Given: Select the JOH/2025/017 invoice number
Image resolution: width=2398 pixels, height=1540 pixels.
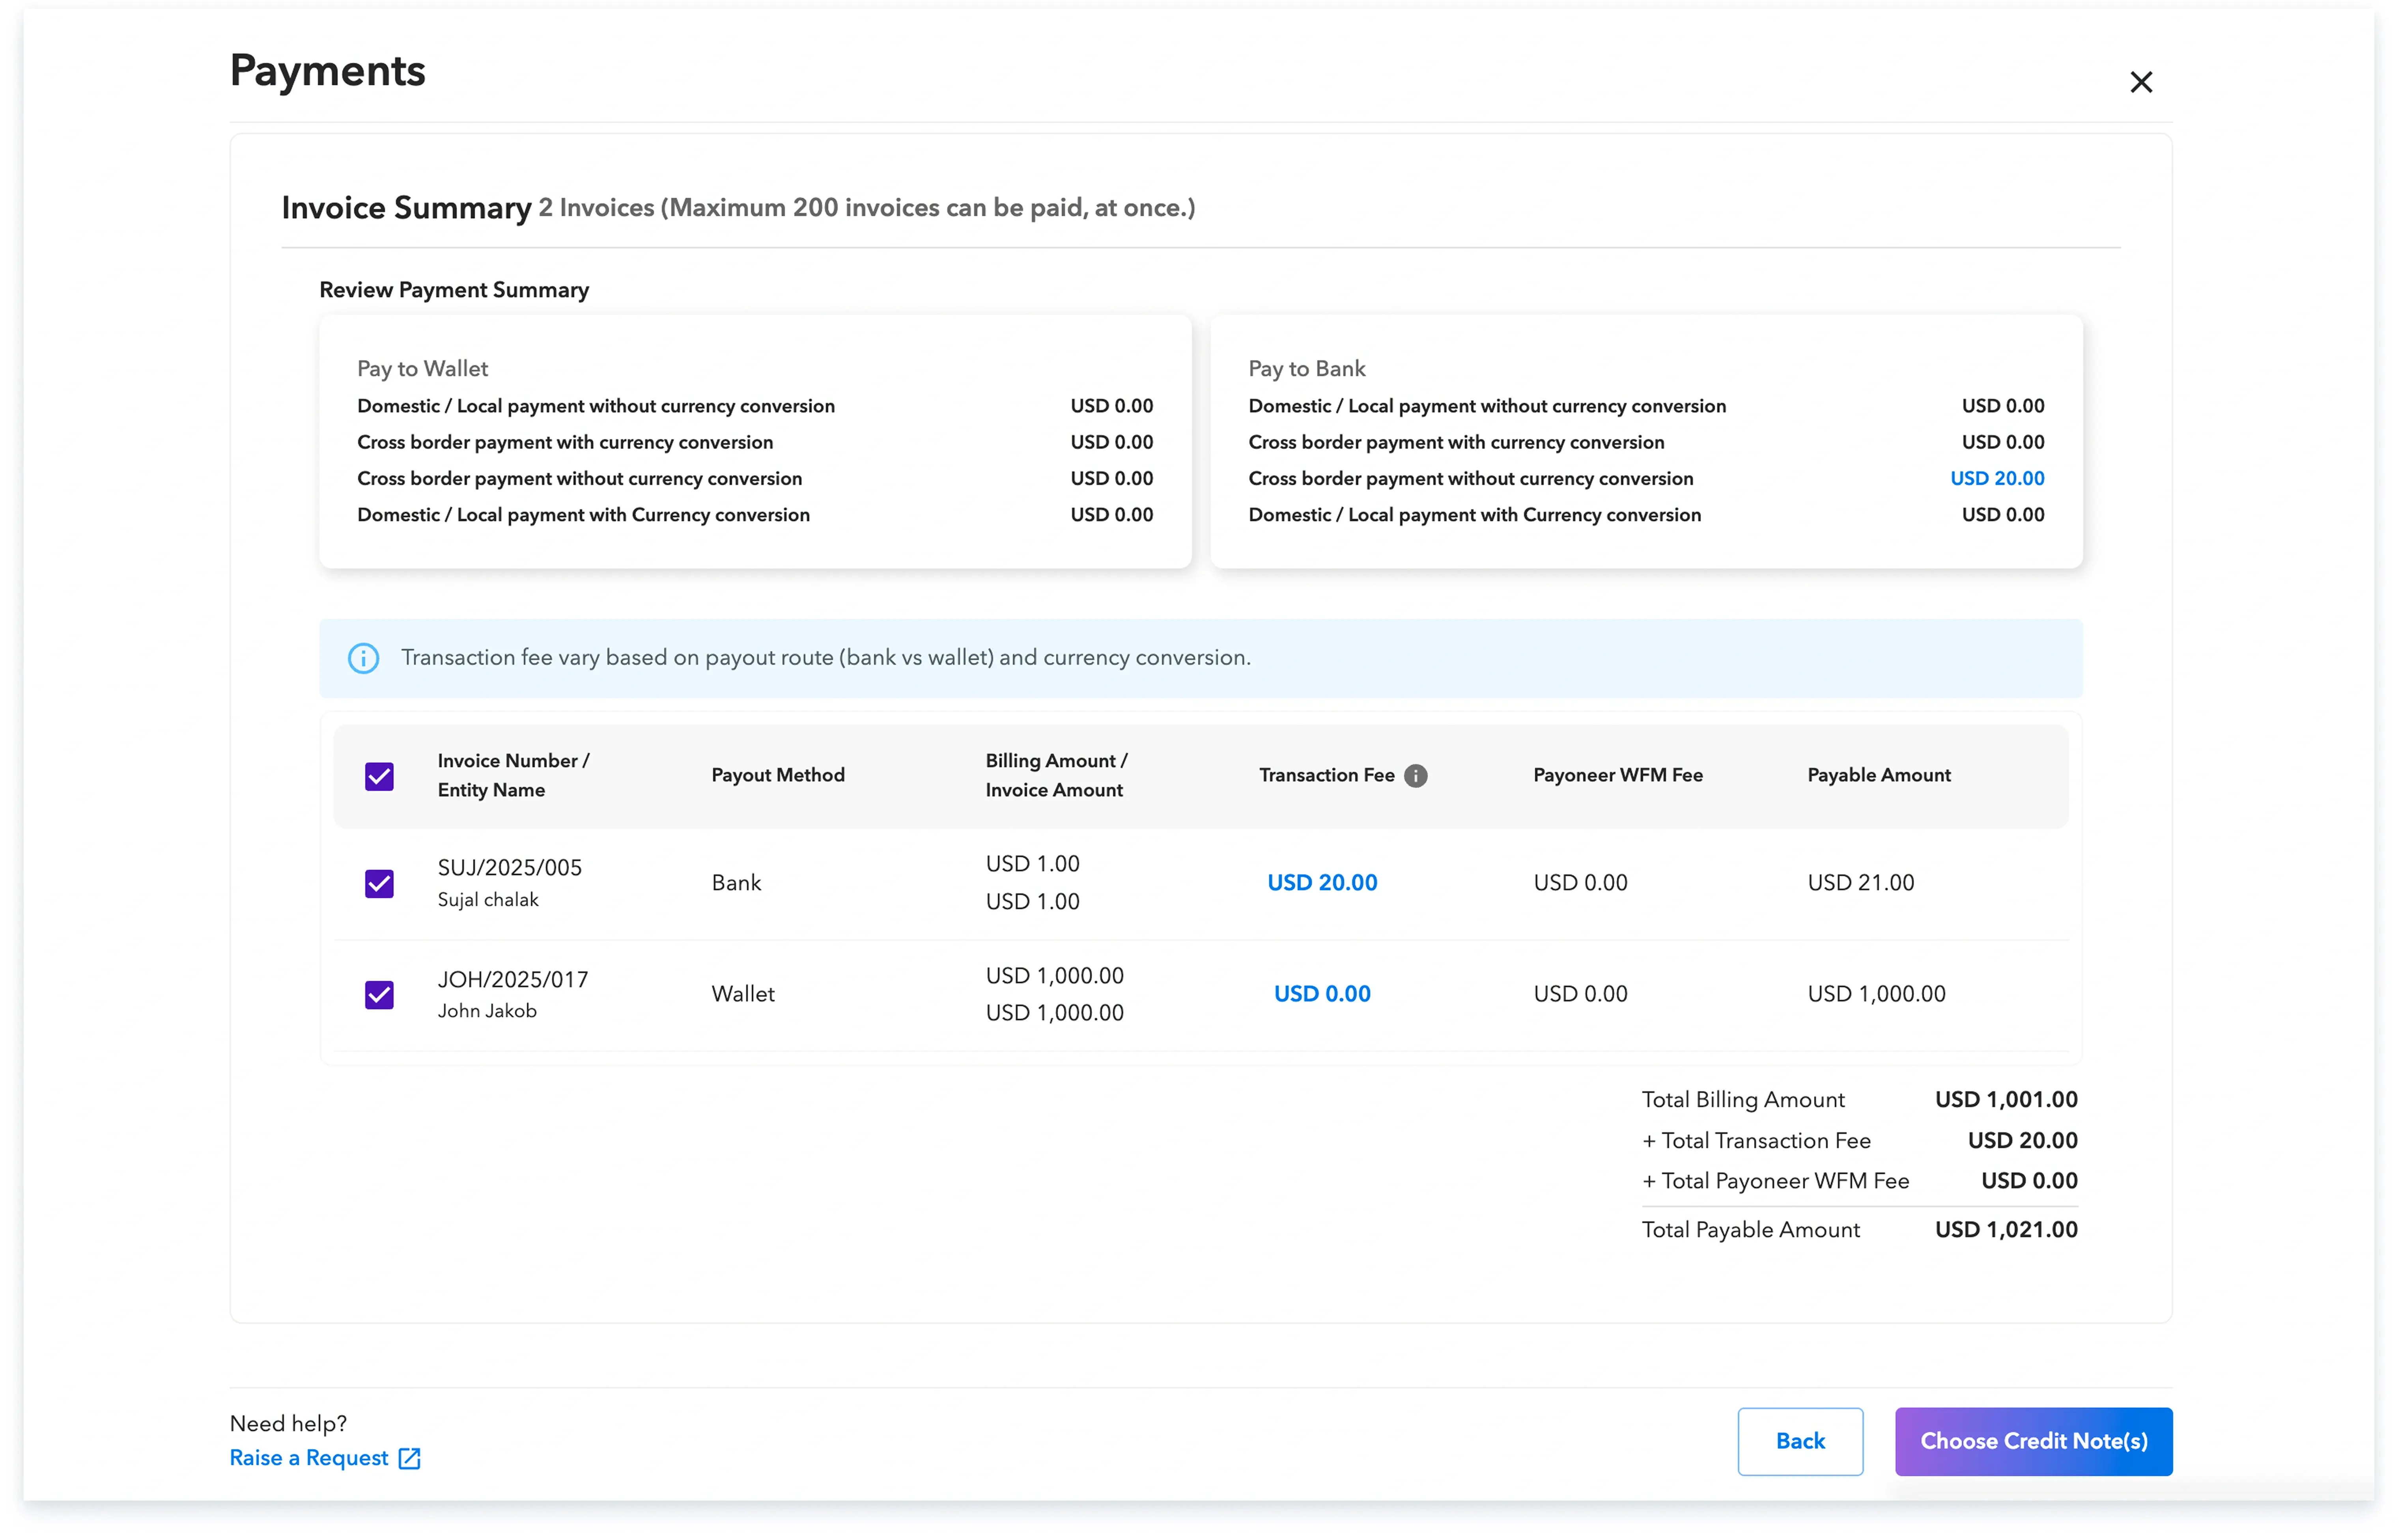Looking at the screenshot, I should [x=512, y=979].
